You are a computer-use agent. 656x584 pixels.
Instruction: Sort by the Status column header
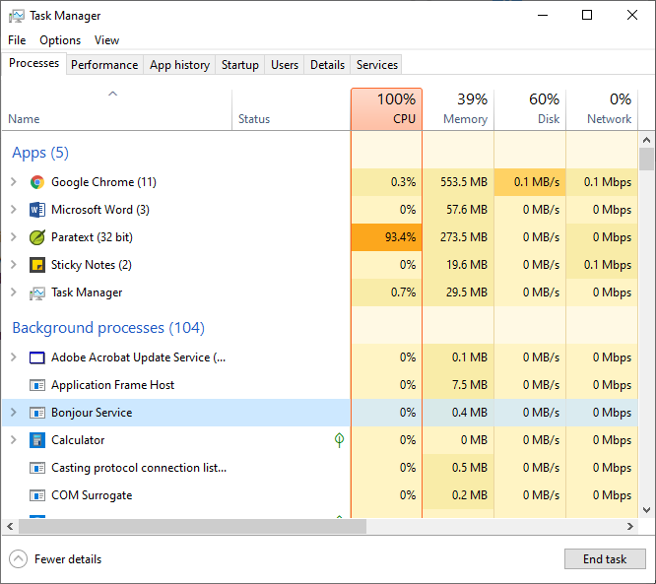[x=292, y=109]
